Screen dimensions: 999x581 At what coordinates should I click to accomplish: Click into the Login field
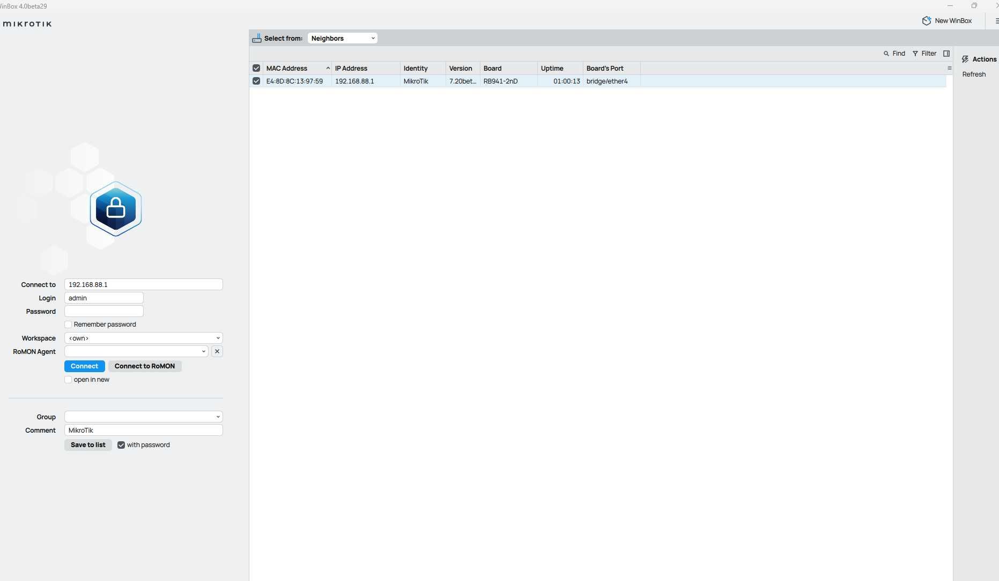pos(104,298)
